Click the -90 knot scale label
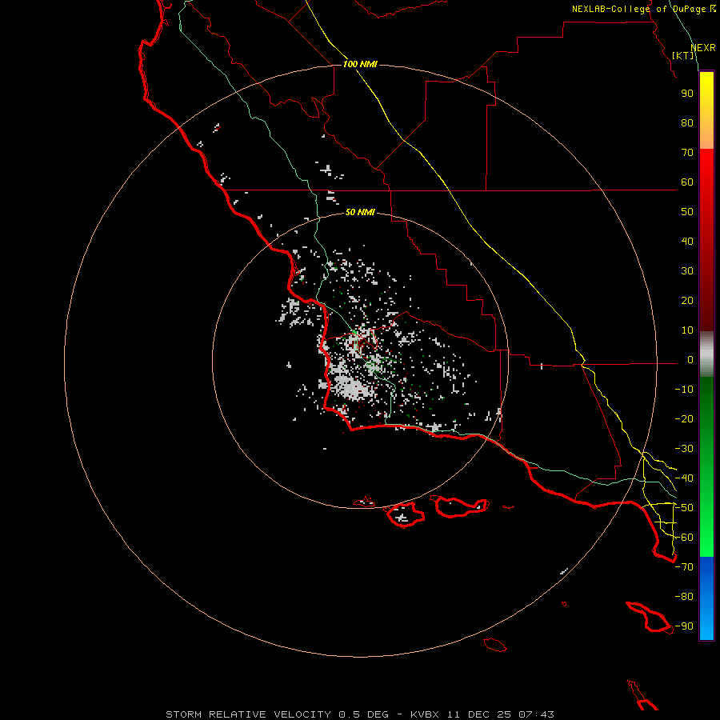The height and width of the screenshot is (720, 720). point(684,626)
